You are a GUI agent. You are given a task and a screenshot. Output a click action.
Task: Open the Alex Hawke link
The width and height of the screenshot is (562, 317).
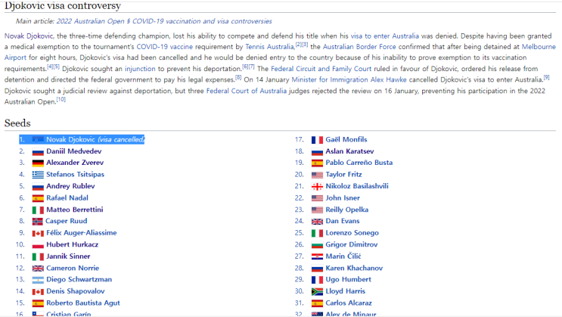pyautogui.click(x=389, y=79)
